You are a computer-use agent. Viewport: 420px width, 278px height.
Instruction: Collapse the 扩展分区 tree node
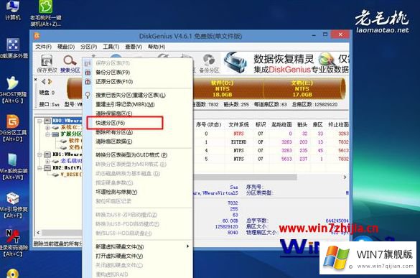point(47,134)
